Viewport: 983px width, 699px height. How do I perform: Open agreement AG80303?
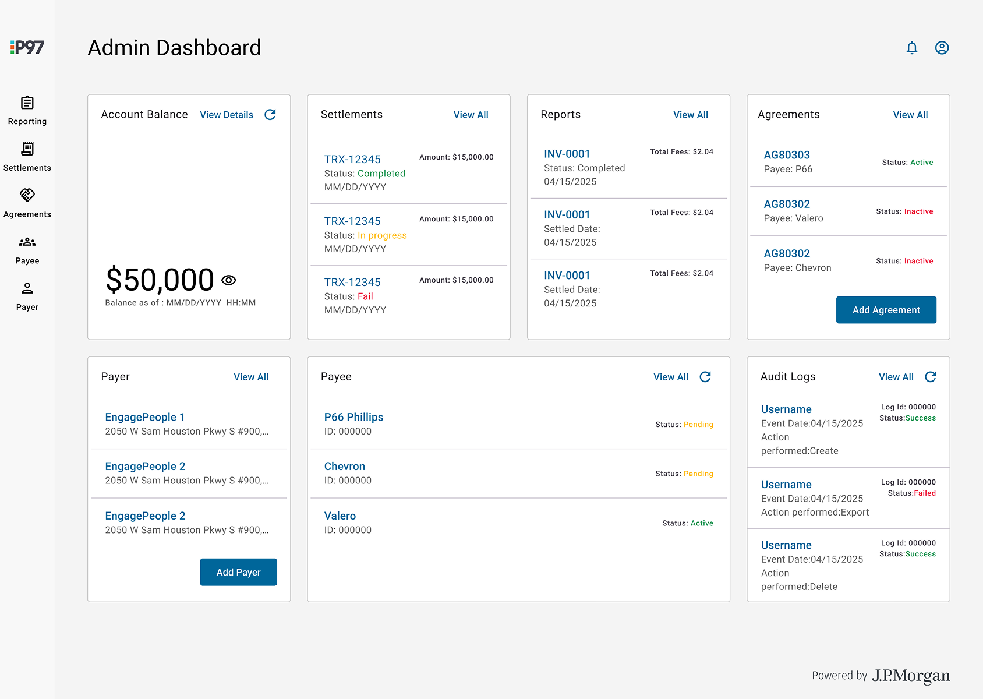click(787, 155)
